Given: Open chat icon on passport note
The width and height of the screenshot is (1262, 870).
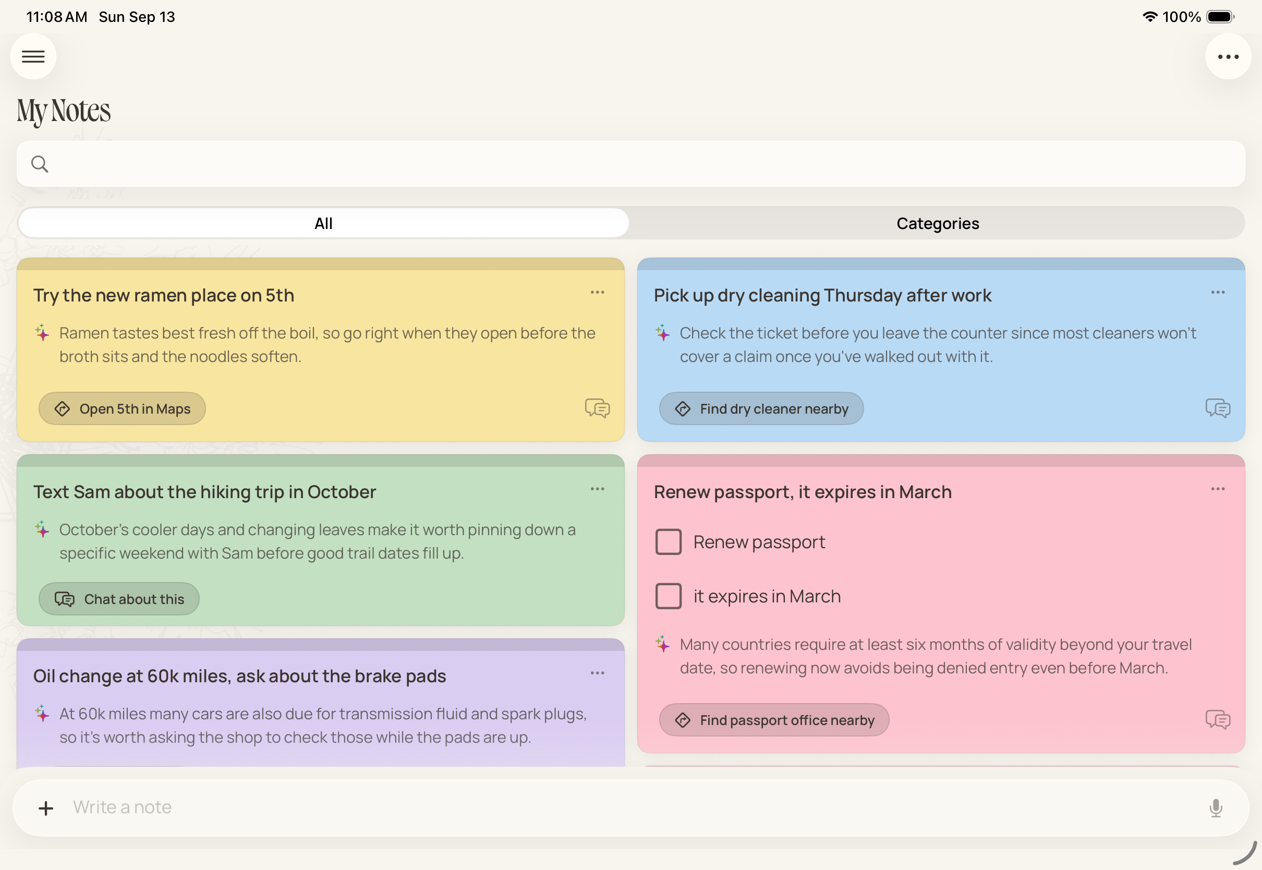Looking at the screenshot, I should pos(1218,720).
